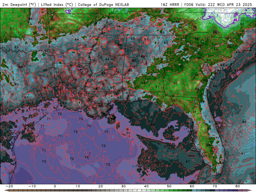Click the '50' label under the color scale

click(169, 186)
